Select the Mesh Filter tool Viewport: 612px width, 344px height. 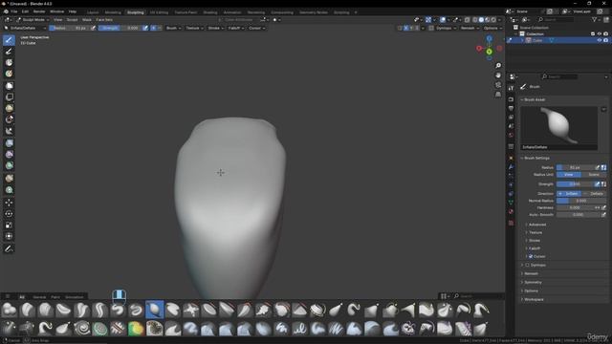point(9,143)
